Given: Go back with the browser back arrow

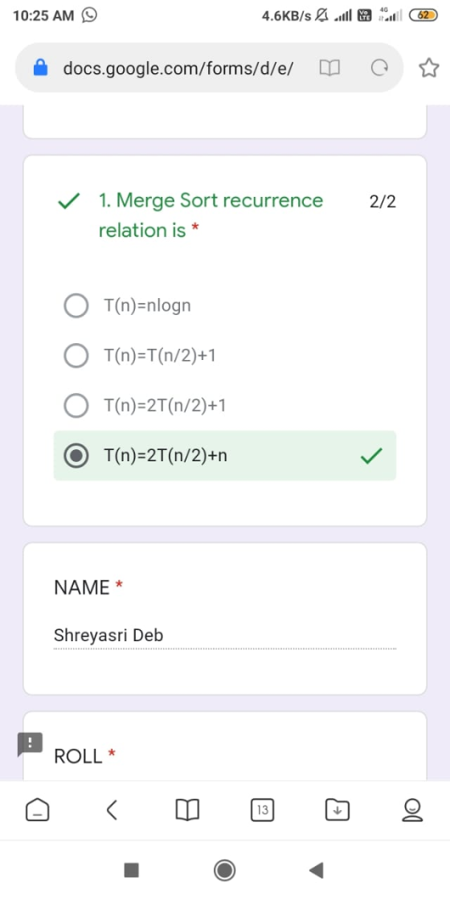Looking at the screenshot, I should click(x=112, y=810).
